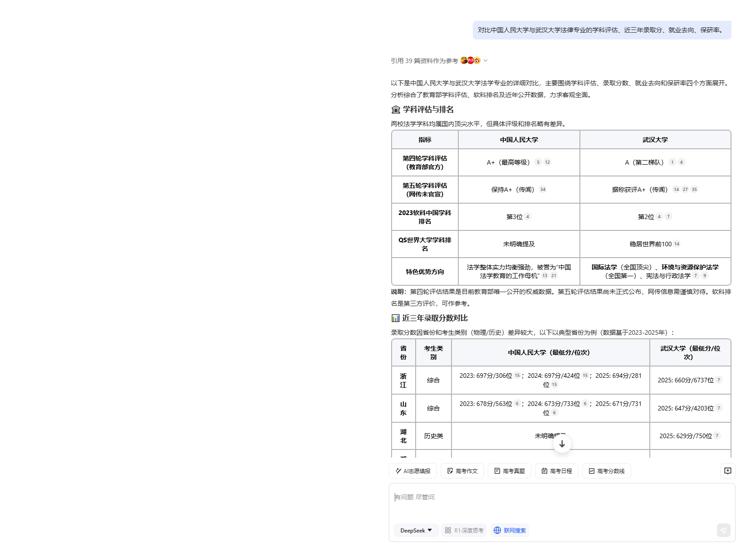Toggle 联网搜索 web search
741x547 pixels.
(x=510, y=530)
